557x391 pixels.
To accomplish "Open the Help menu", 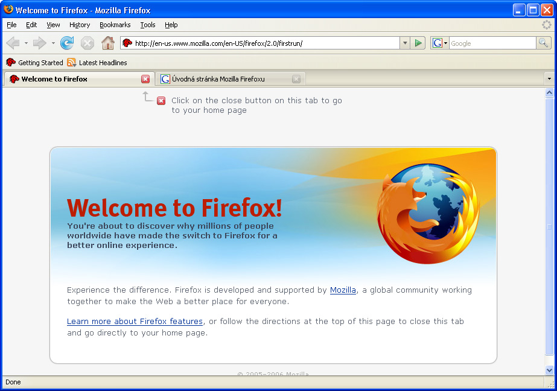I will tap(171, 25).
